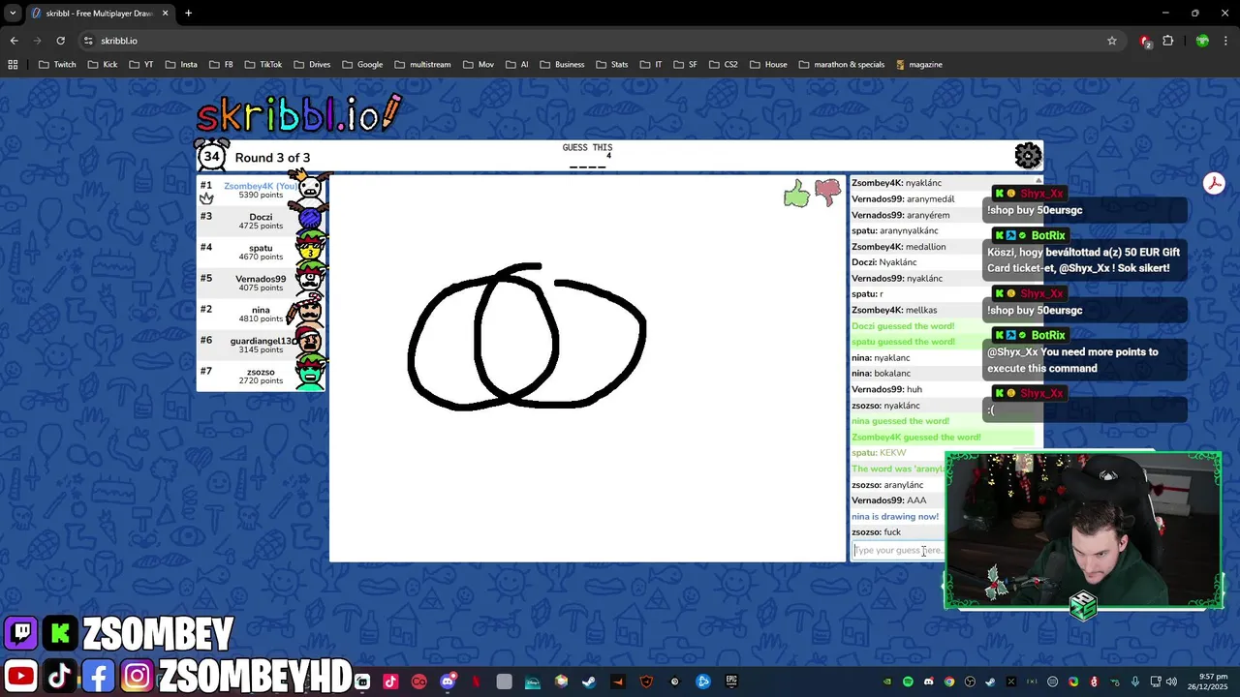This screenshot has width=1240, height=697.
Task: Expand the Google bookmarks folder
Action: (361, 65)
